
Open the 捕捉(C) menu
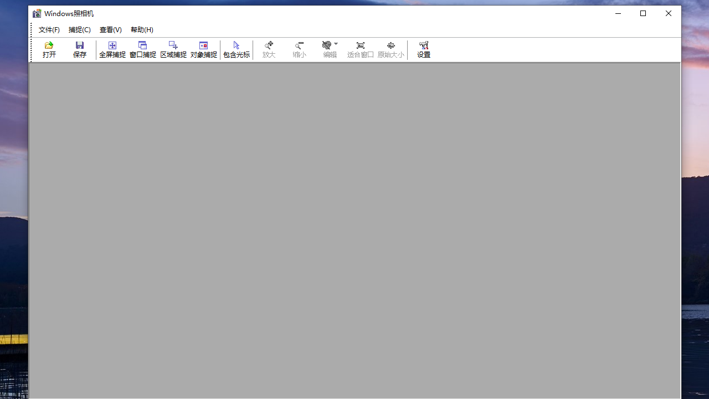[79, 29]
